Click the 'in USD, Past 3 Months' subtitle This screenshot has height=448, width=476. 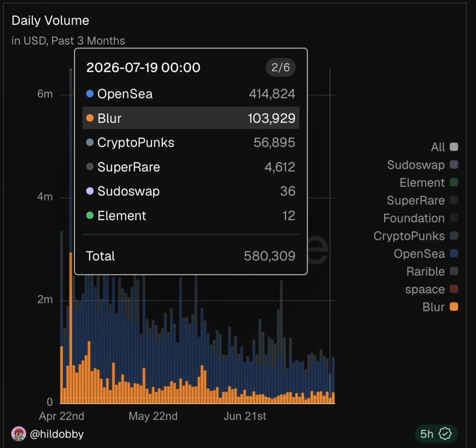(x=69, y=41)
